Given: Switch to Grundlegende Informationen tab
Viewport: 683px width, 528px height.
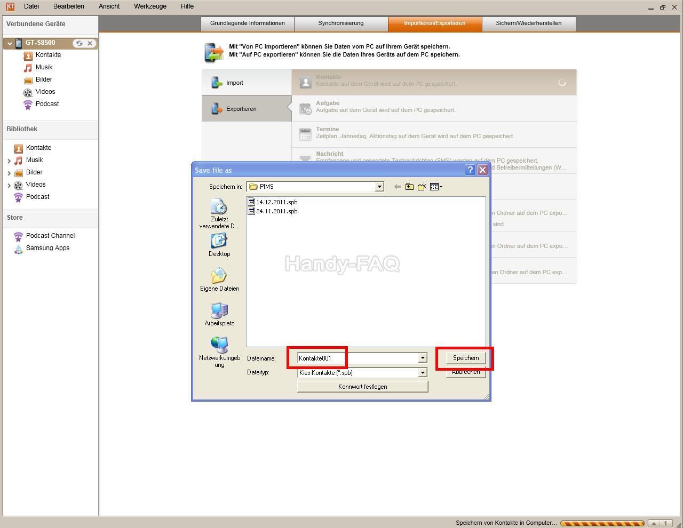Looking at the screenshot, I should coord(248,23).
